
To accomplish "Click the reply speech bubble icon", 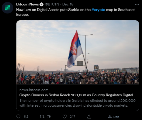I will pyautogui.click(x=18, y=117).
